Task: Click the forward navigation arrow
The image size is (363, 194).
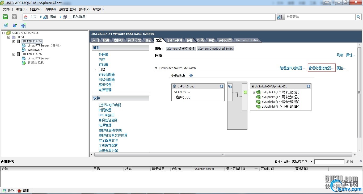Action: (14, 17)
